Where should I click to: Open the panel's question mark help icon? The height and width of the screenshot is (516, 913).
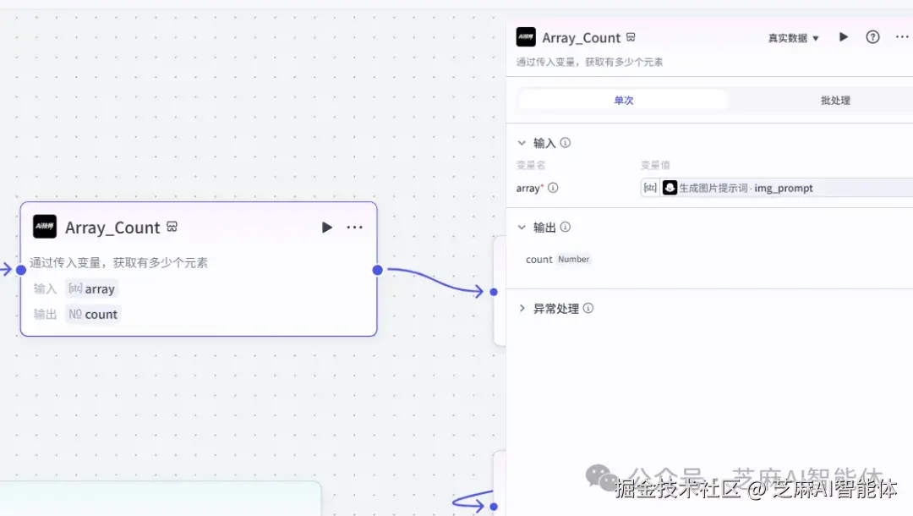(872, 37)
